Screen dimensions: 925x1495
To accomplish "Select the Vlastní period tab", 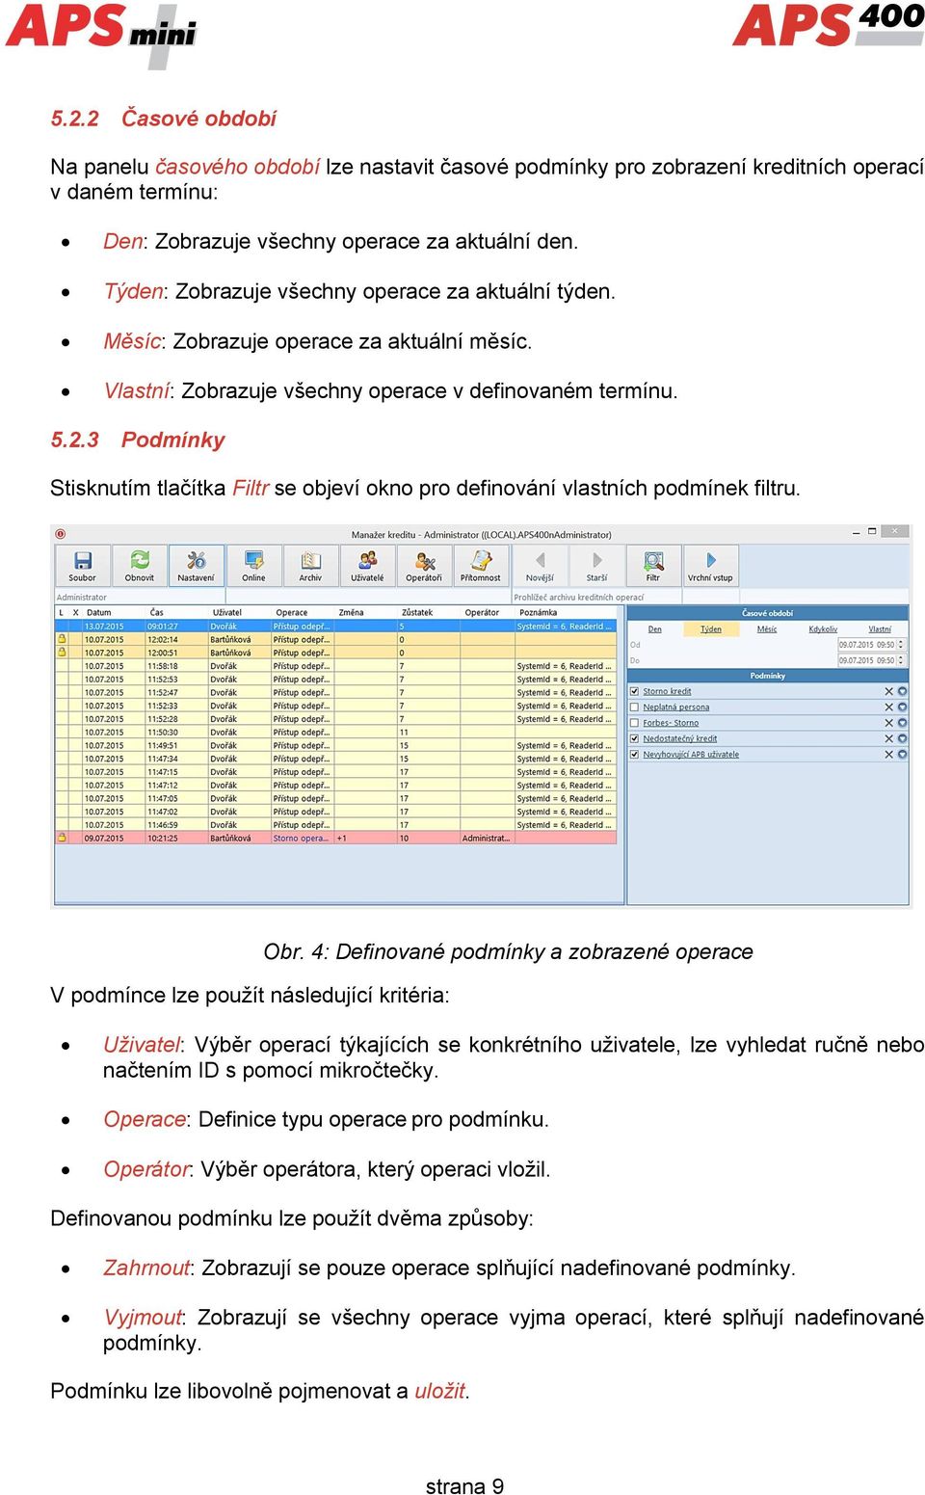I will point(880,628).
